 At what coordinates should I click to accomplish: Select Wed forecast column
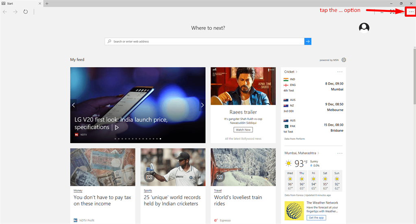click(290, 181)
